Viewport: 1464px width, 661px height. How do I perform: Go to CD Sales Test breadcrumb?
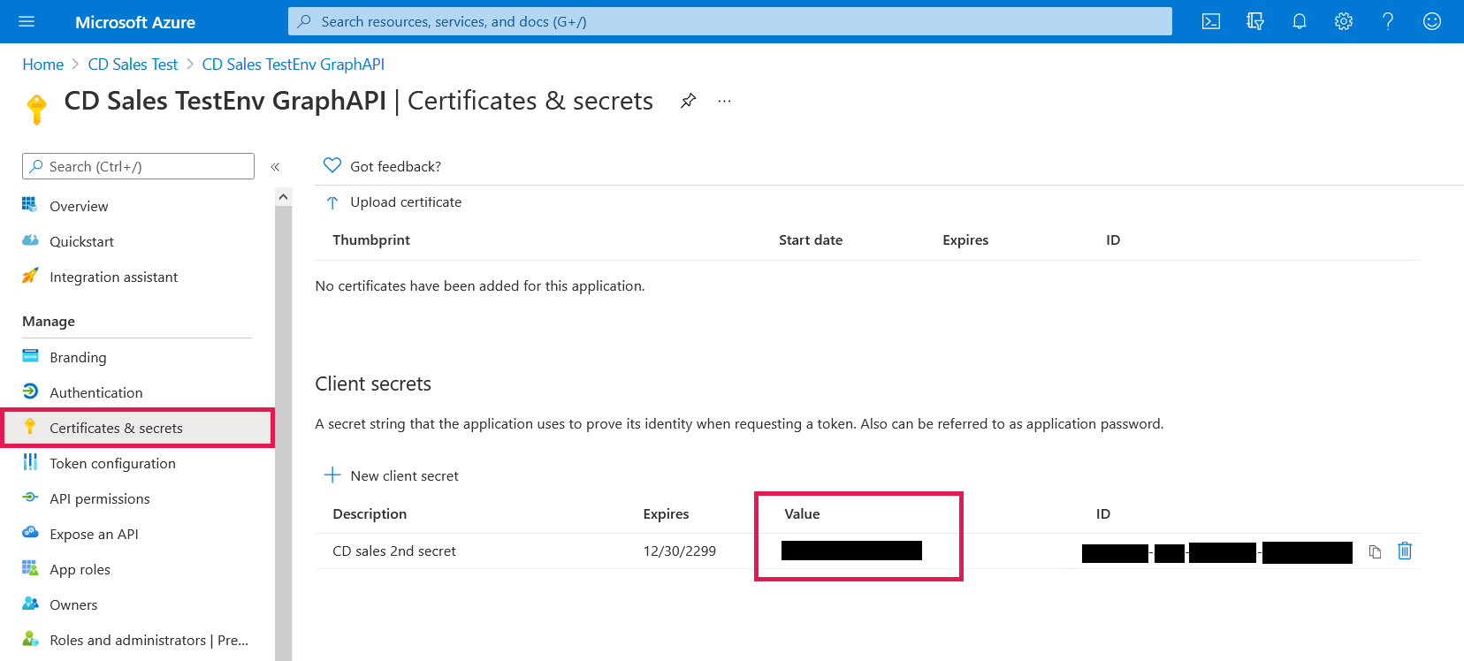(133, 65)
